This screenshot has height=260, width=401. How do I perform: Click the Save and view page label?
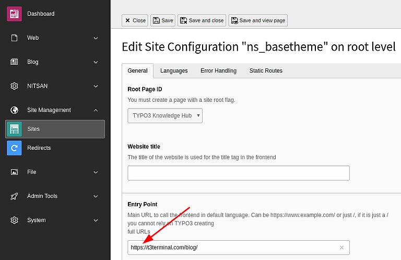[262, 20]
